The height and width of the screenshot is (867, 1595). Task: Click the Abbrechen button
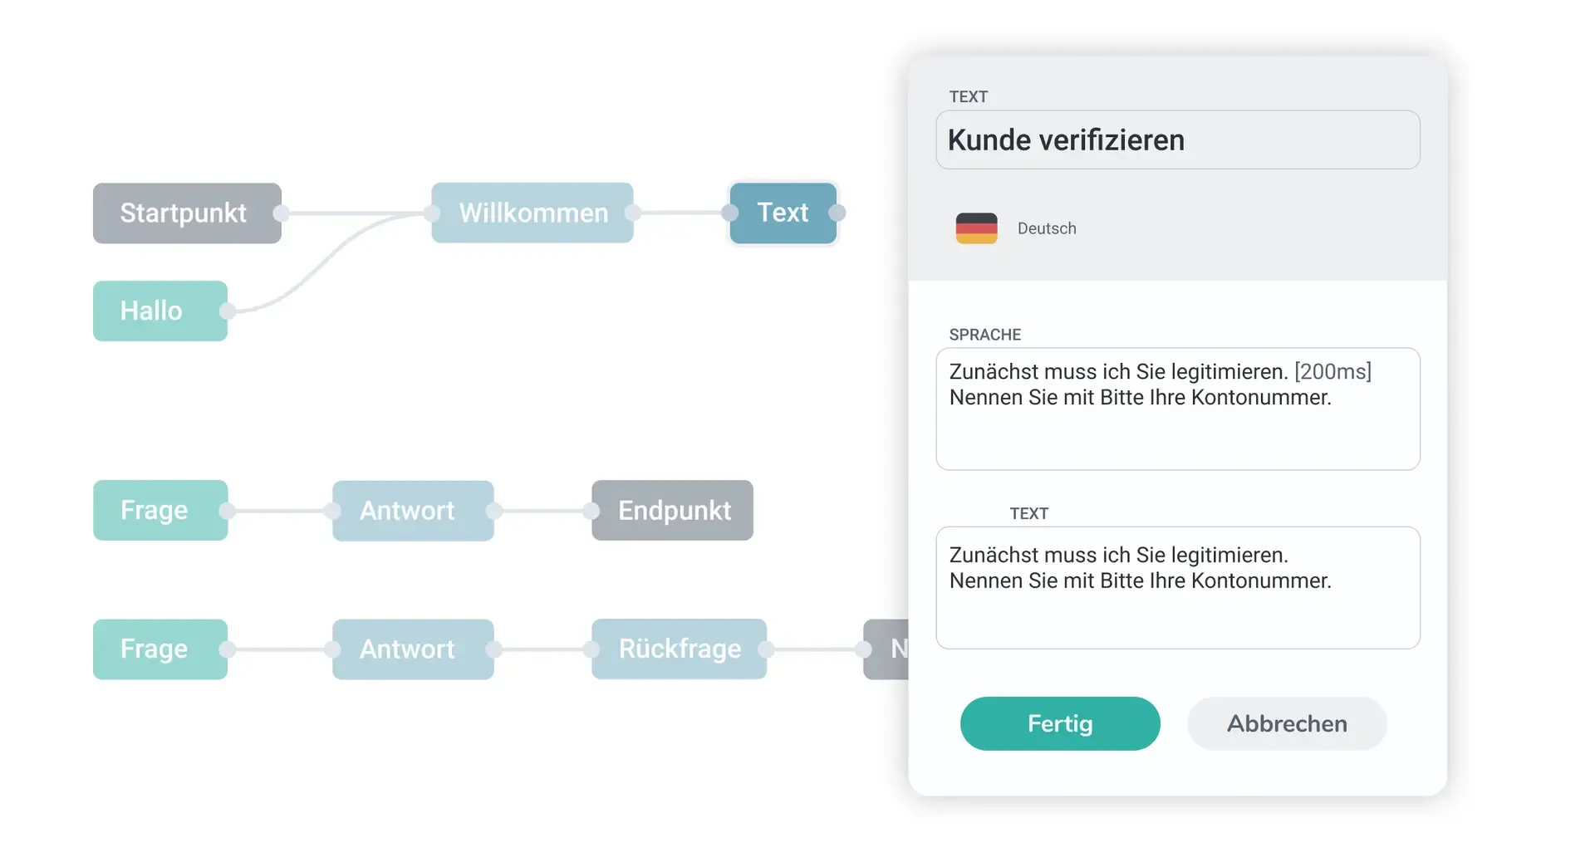click(x=1287, y=723)
